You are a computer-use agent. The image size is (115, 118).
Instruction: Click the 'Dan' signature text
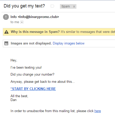click(x=14, y=100)
